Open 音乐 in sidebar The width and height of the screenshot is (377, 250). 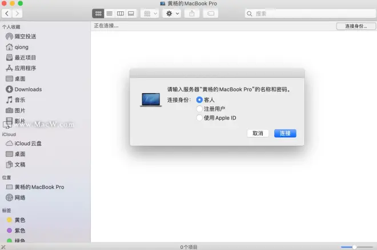(x=15, y=100)
